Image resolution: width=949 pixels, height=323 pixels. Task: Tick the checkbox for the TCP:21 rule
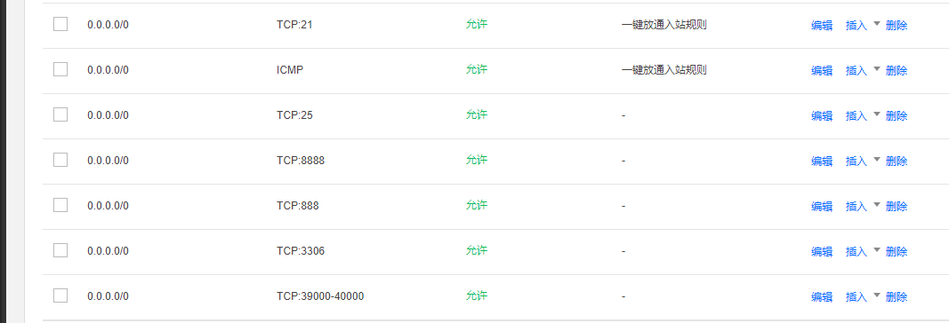tap(60, 24)
